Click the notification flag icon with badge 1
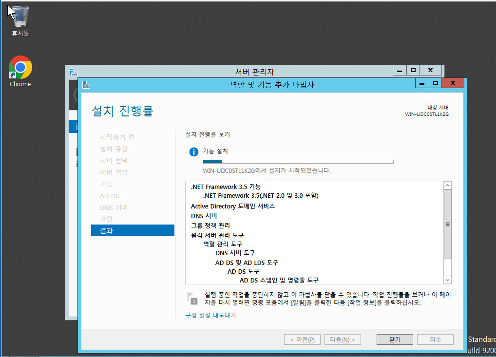 tap(192, 299)
